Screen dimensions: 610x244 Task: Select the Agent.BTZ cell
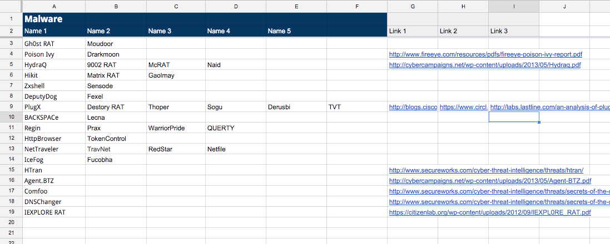(54, 181)
